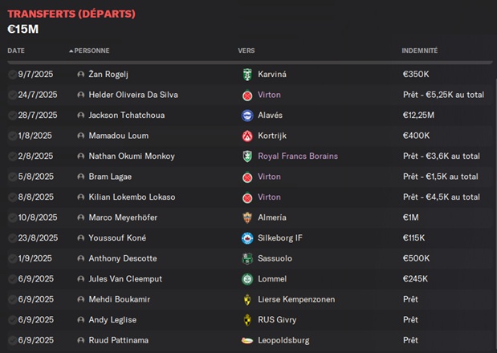Toggle checkmark for Žan Rogelj row
Screen dimensions: 497x353
point(12,75)
